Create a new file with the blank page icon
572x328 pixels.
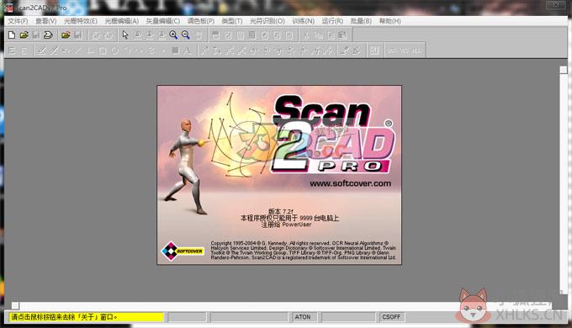(x=12, y=35)
